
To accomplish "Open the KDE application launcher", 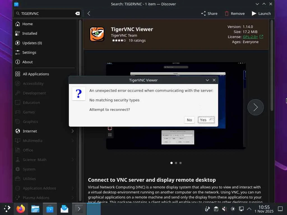I will [7, 209].
